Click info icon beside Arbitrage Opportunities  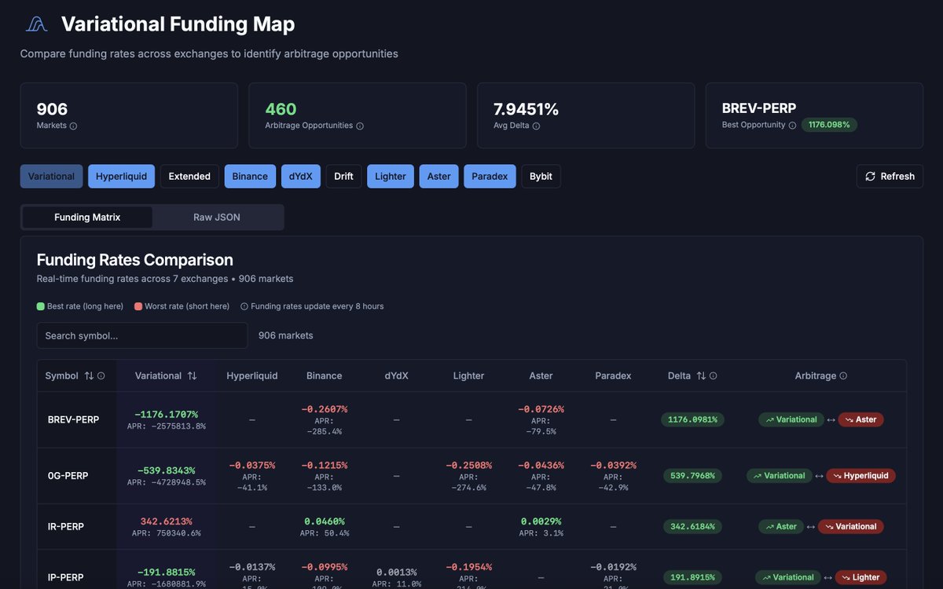360,126
